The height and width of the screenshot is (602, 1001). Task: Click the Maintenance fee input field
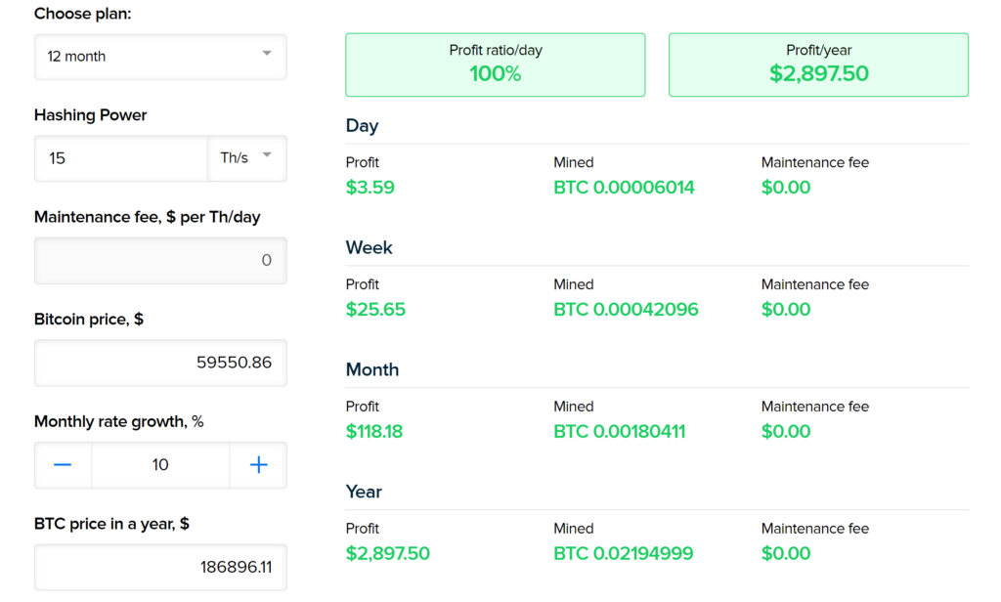click(160, 261)
